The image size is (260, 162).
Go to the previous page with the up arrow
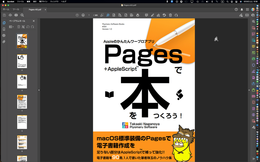pos(77,15)
